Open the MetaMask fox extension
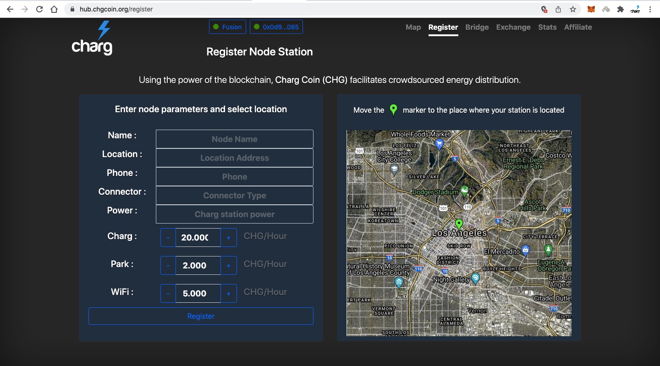The height and width of the screenshot is (366, 660). click(x=592, y=9)
